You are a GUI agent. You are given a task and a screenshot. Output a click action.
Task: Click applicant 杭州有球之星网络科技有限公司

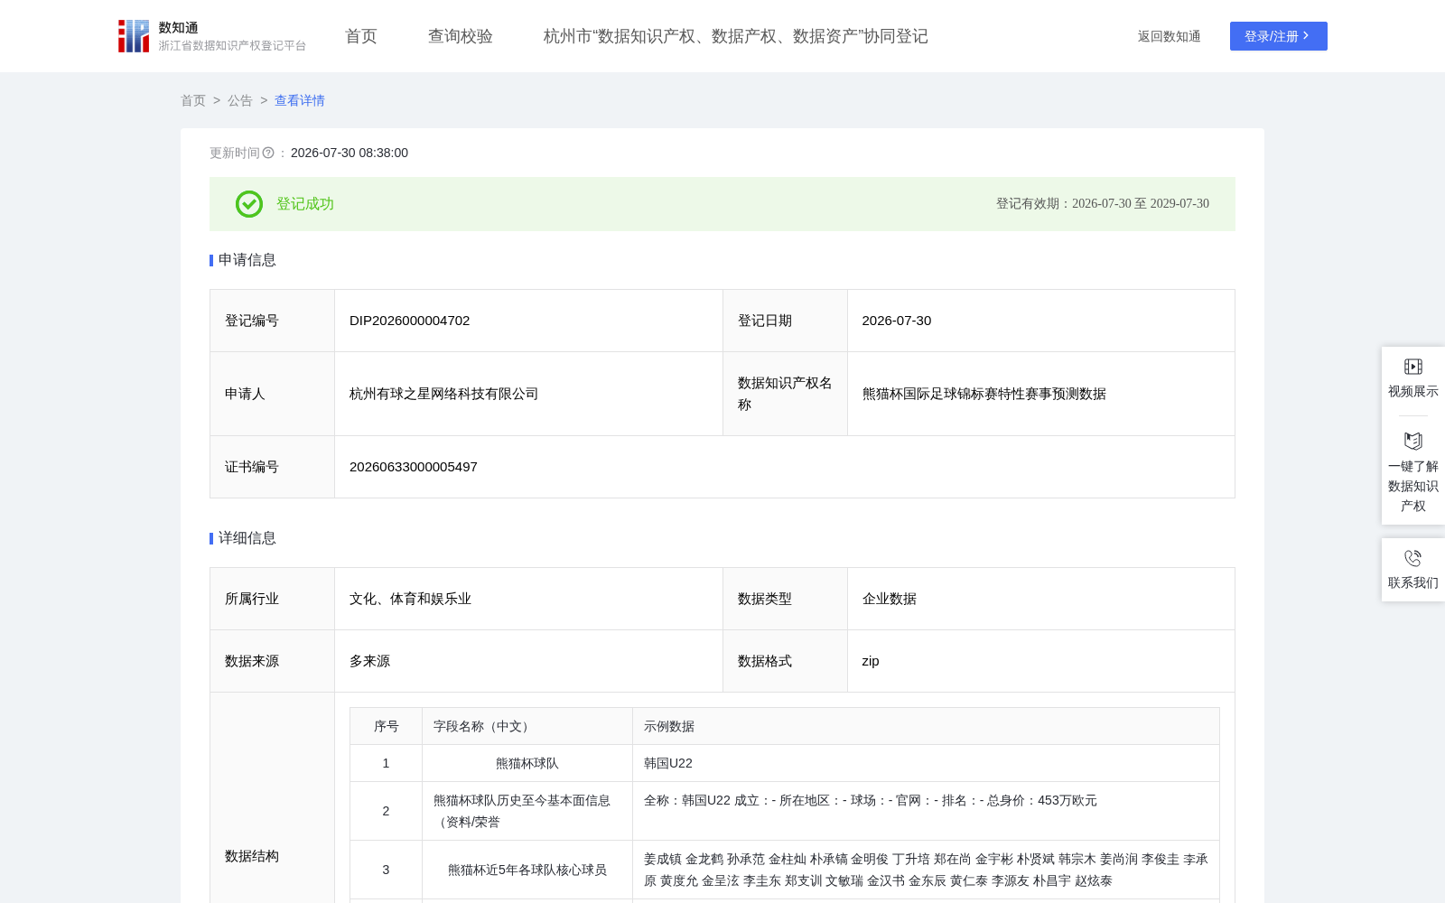point(444,394)
